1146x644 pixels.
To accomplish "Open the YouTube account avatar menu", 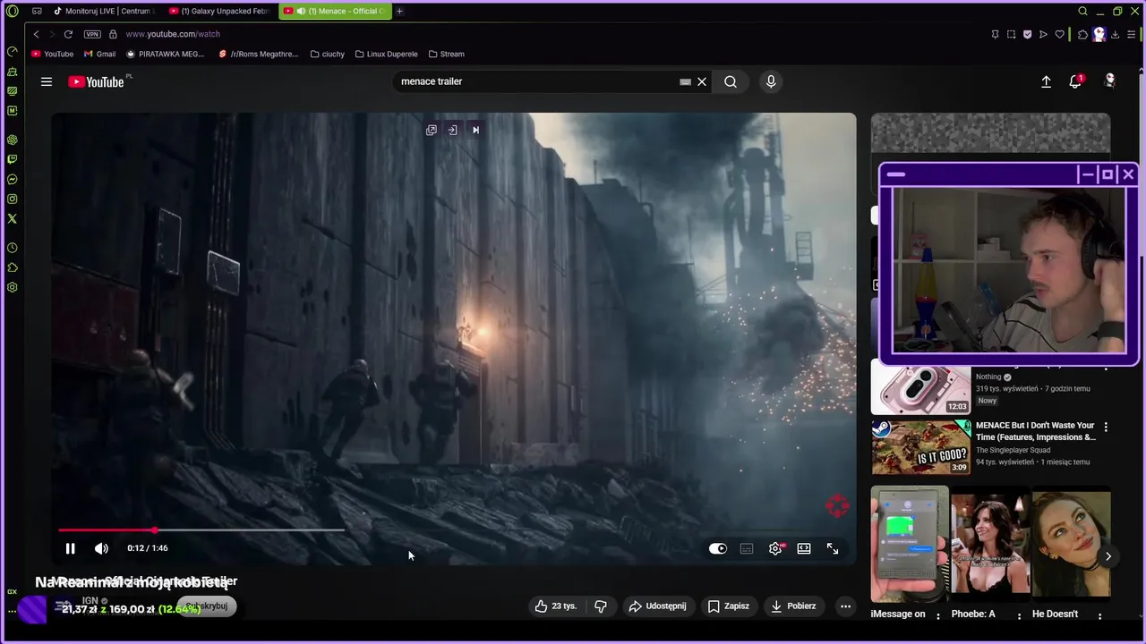I will tap(1110, 81).
